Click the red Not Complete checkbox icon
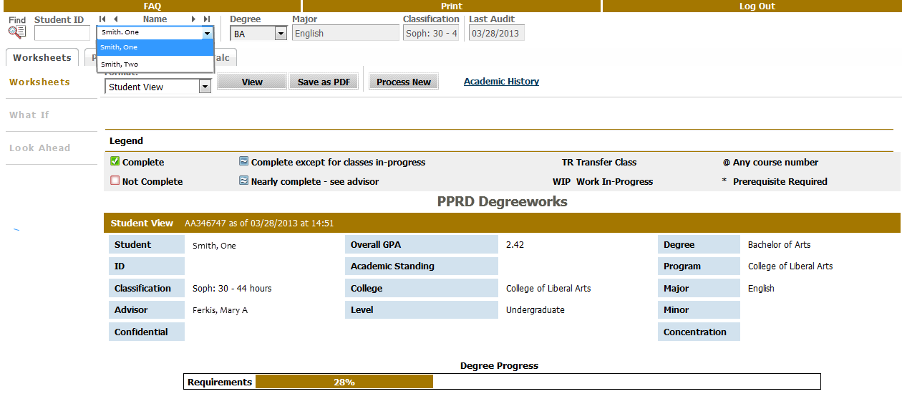Screen dimensions: 902x404 115,181
